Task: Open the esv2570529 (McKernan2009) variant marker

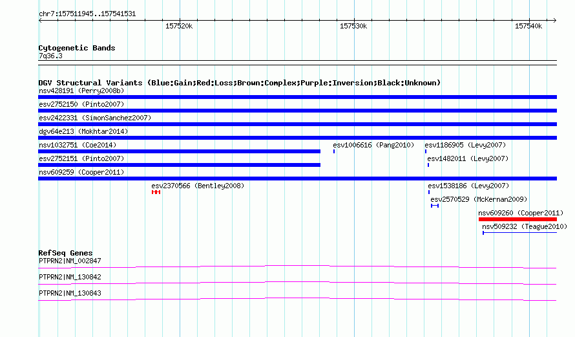Action: coord(435,206)
